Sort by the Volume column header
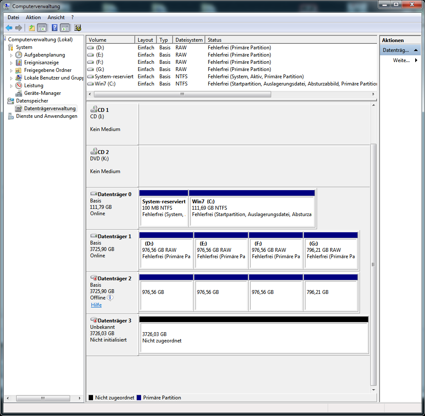The height and width of the screenshot is (416, 425). (110, 40)
